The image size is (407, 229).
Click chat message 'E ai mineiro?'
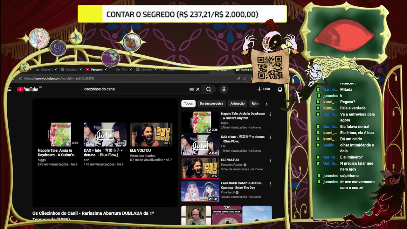[x=351, y=157]
